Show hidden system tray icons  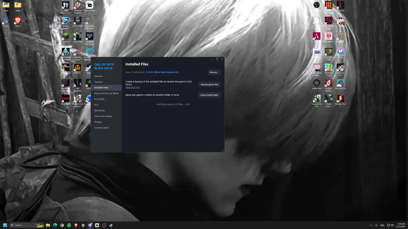pyautogui.click(x=371, y=225)
